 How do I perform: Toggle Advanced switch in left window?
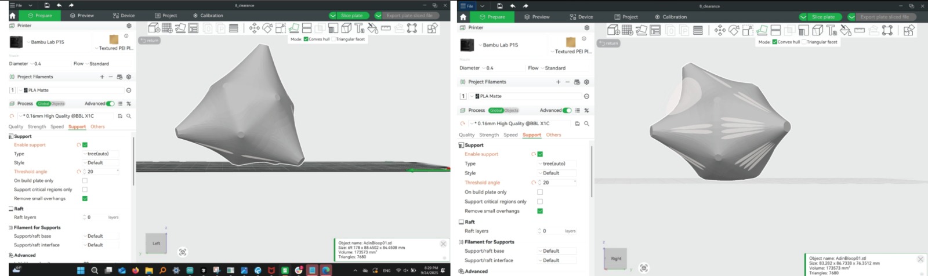tap(110, 104)
